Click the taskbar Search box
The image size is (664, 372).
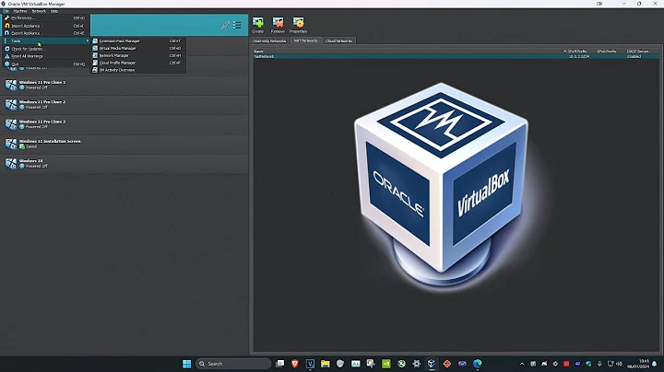pos(233,364)
